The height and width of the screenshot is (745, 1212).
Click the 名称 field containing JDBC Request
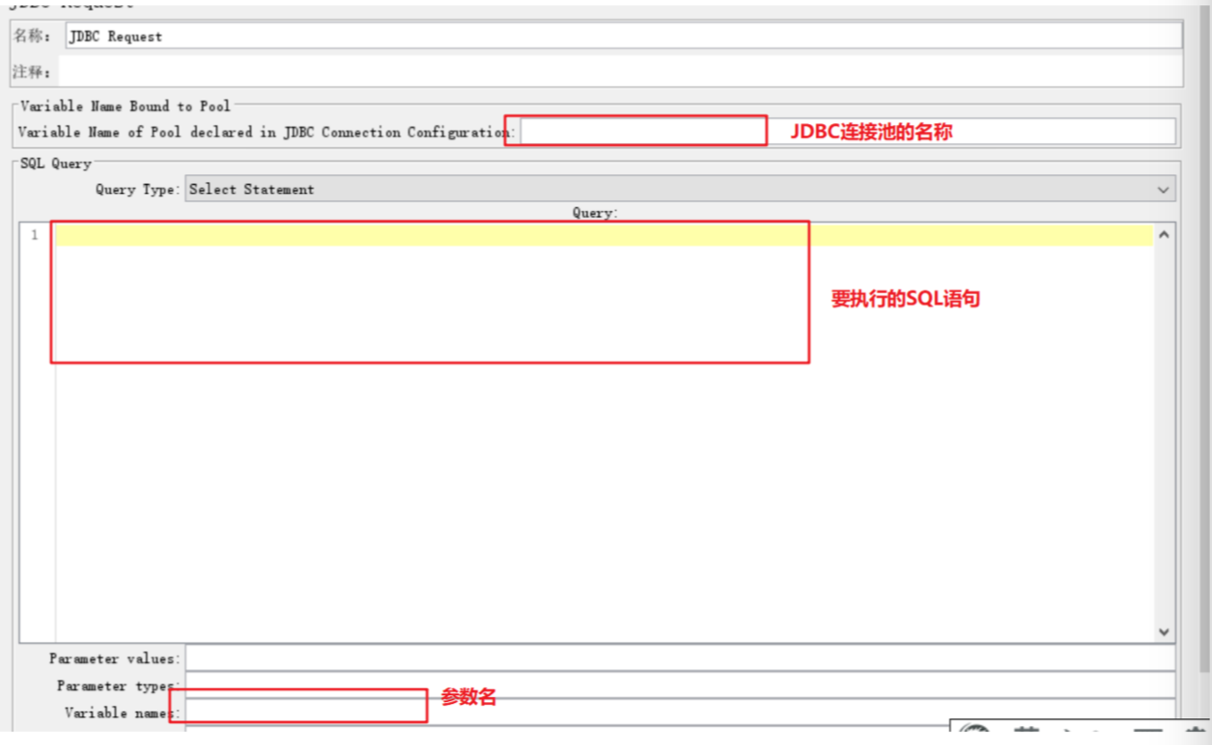click(x=624, y=36)
